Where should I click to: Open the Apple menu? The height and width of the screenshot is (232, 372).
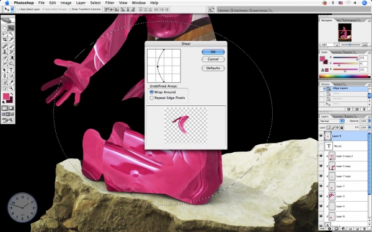[7, 3]
